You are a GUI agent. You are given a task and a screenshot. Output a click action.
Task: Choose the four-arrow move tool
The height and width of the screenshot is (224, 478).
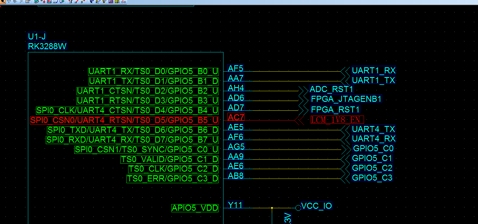point(9,1)
